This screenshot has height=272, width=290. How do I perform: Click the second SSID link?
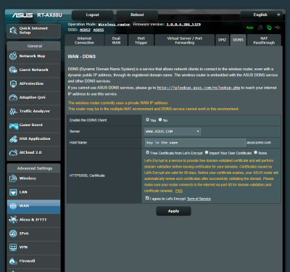coord(99,30)
